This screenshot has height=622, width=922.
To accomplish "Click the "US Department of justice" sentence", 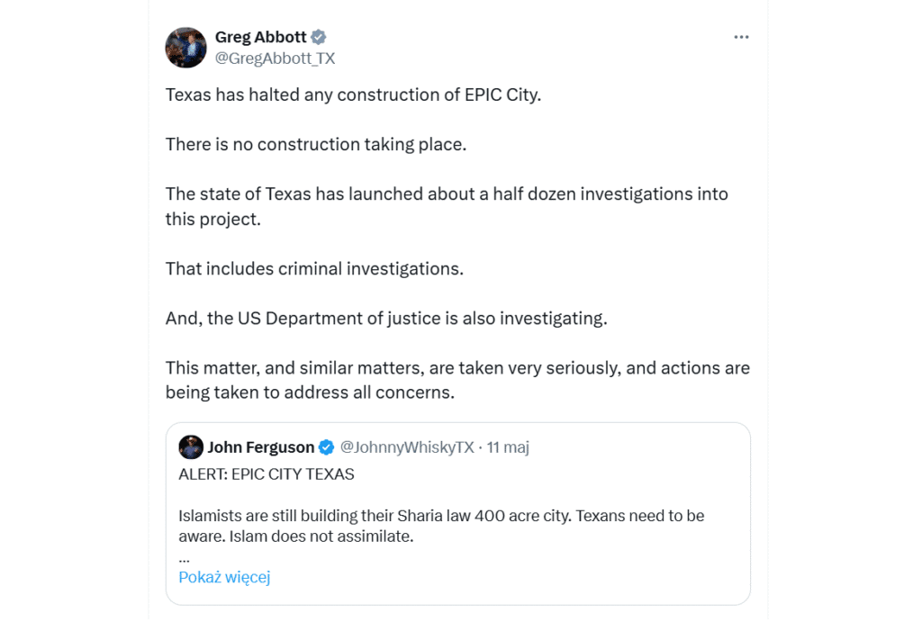I will (386, 318).
